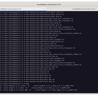This screenshot has height=96, width=98.
Task: Click the linux-image-6.11.6-omsc_6.11.6-1_amd64.deb line
Action: point(36,88)
